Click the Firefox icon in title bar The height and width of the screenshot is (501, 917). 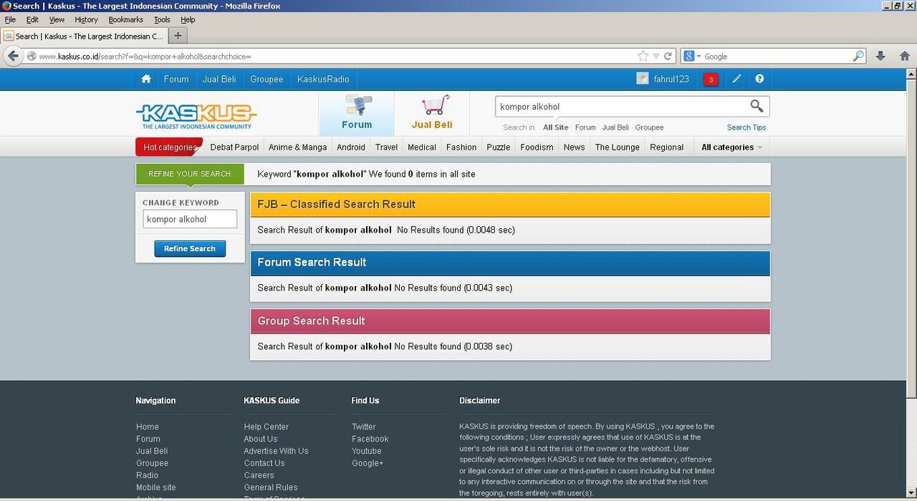6,6
